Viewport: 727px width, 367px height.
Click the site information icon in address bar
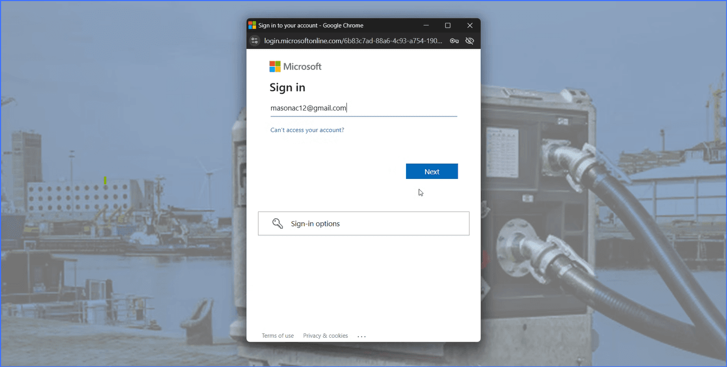255,41
